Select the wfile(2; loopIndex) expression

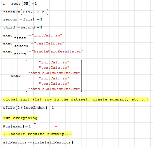tap(28, 108)
